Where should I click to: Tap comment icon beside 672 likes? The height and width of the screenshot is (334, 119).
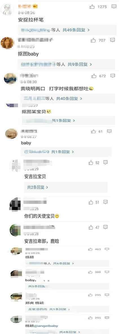point(113,76)
